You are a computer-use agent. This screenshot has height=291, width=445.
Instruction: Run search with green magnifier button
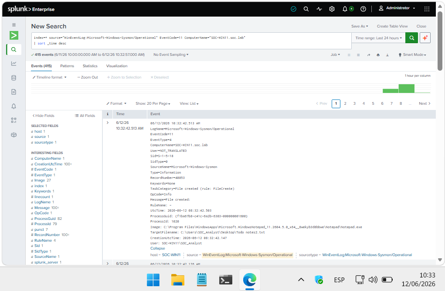[411, 38]
